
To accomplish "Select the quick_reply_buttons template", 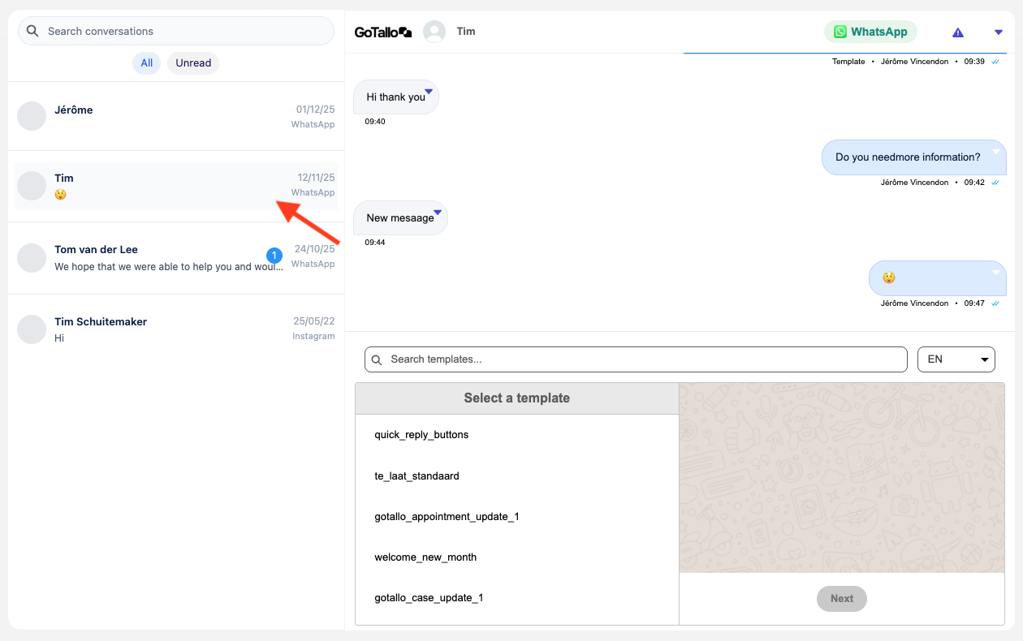I will point(421,435).
